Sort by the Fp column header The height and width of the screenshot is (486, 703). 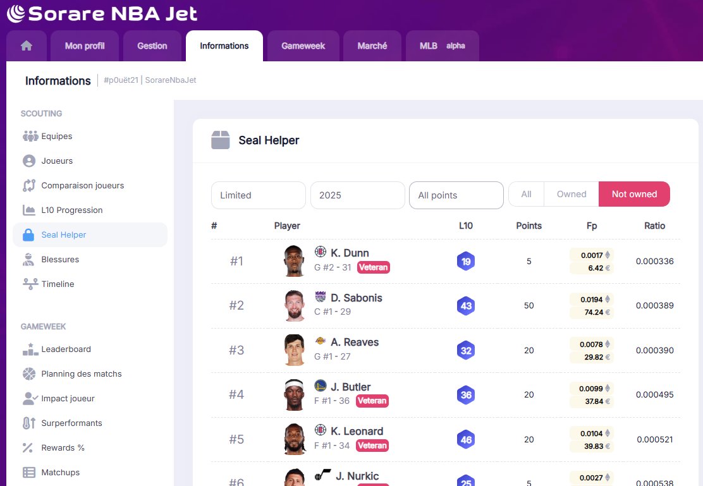click(x=592, y=226)
